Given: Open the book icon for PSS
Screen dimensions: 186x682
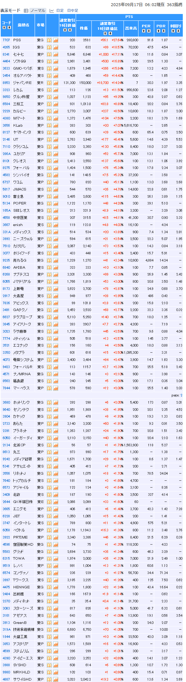Looking at the screenshot, I should (50, 40).
